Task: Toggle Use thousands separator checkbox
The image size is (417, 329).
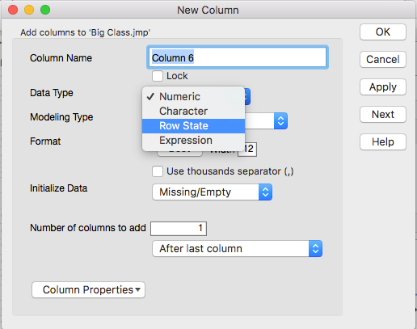Action: pyautogui.click(x=158, y=171)
